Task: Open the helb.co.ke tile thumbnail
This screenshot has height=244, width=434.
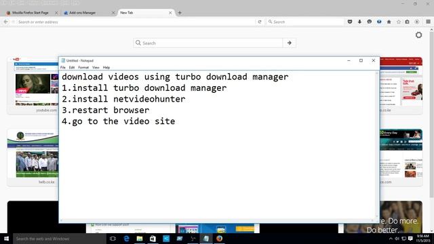Action: [33, 158]
